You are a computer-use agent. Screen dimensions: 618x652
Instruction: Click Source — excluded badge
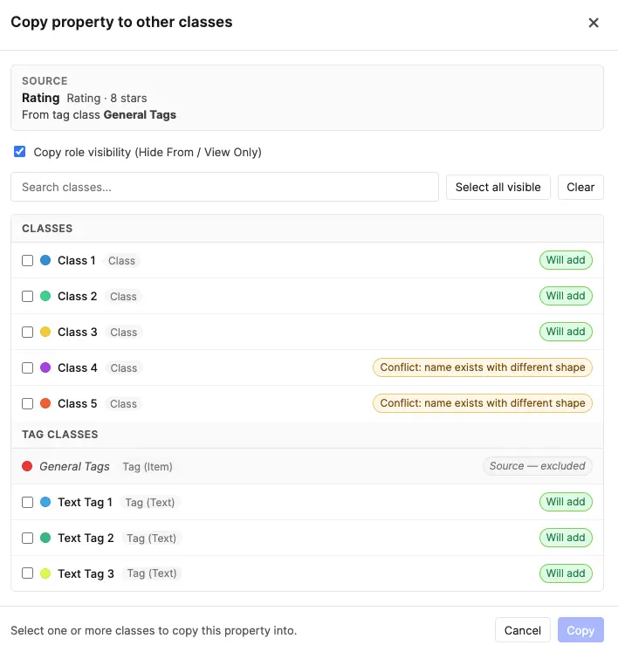(538, 466)
